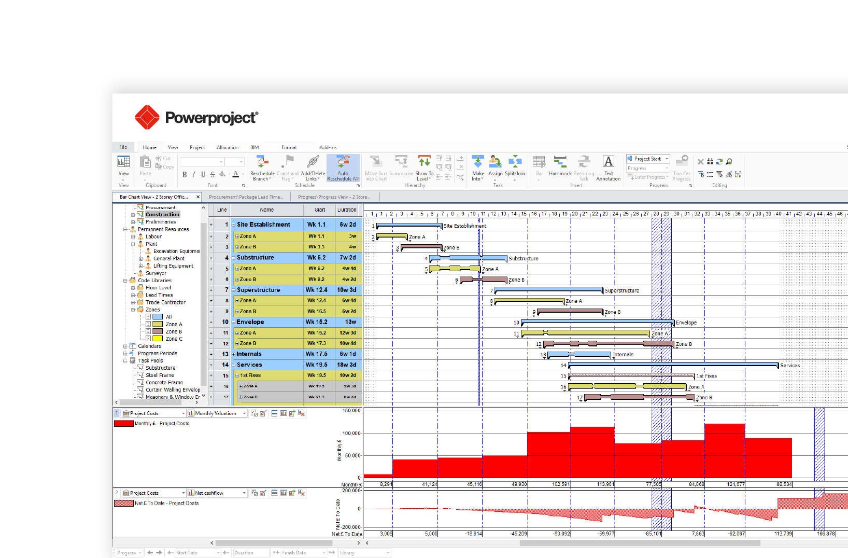Open the File menu button
This screenshot has height=558, width=848.
point(123,147)
